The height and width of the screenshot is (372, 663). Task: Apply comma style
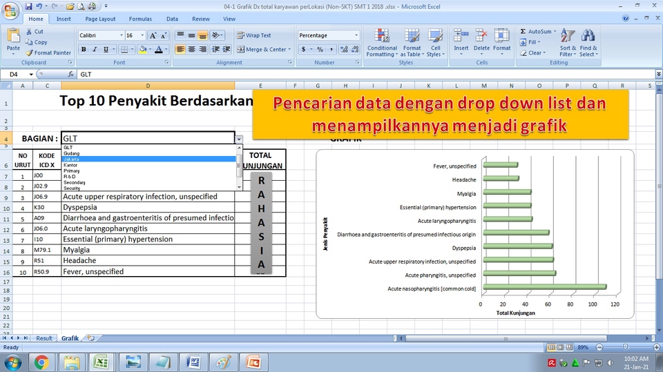tap(331, 50)
